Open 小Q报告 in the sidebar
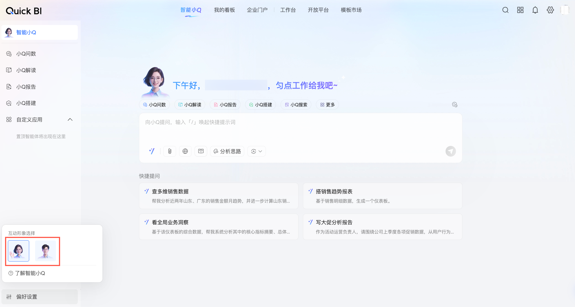The image size is (575, 307). coord(26,87)
